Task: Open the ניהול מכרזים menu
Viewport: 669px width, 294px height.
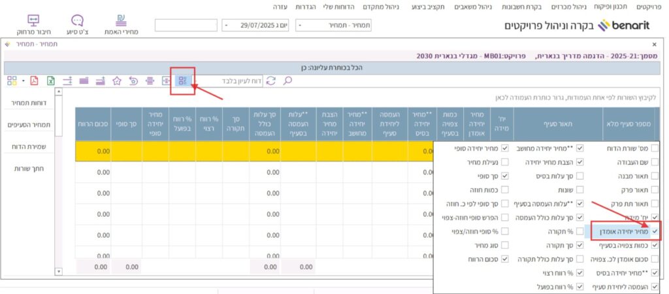Action: click(561, 6)
